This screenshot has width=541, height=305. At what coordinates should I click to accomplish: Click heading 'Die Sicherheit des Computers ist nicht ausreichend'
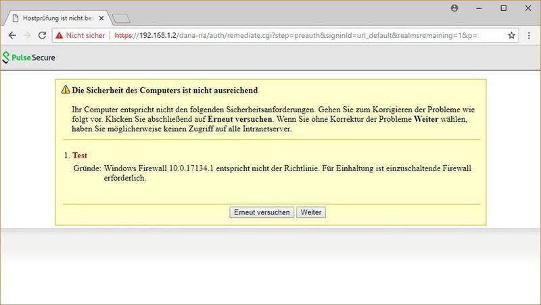[165, 90]
